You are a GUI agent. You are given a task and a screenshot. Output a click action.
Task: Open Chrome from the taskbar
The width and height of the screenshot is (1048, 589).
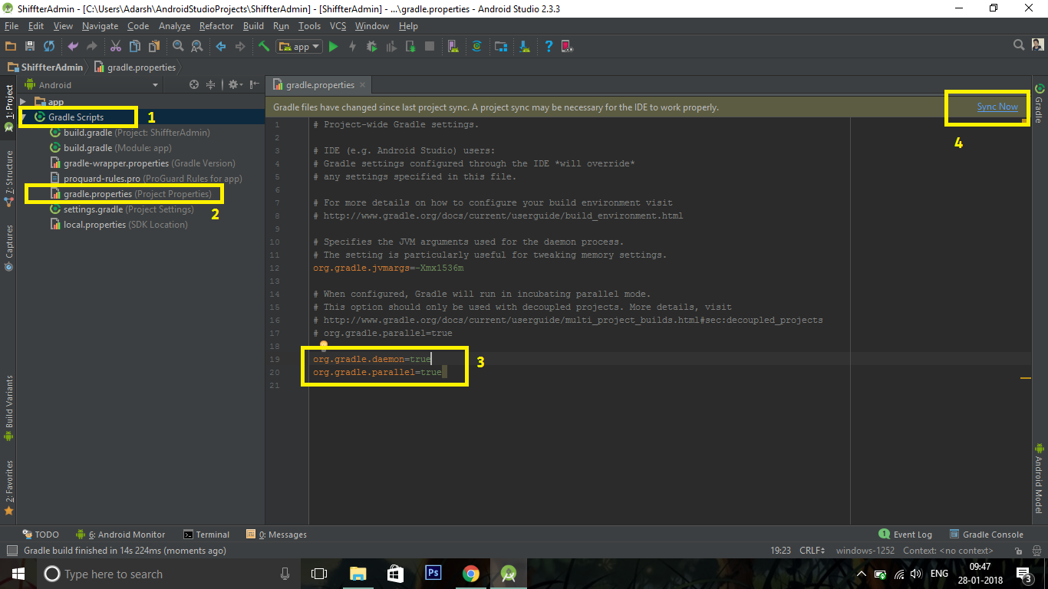click(470, 574)
